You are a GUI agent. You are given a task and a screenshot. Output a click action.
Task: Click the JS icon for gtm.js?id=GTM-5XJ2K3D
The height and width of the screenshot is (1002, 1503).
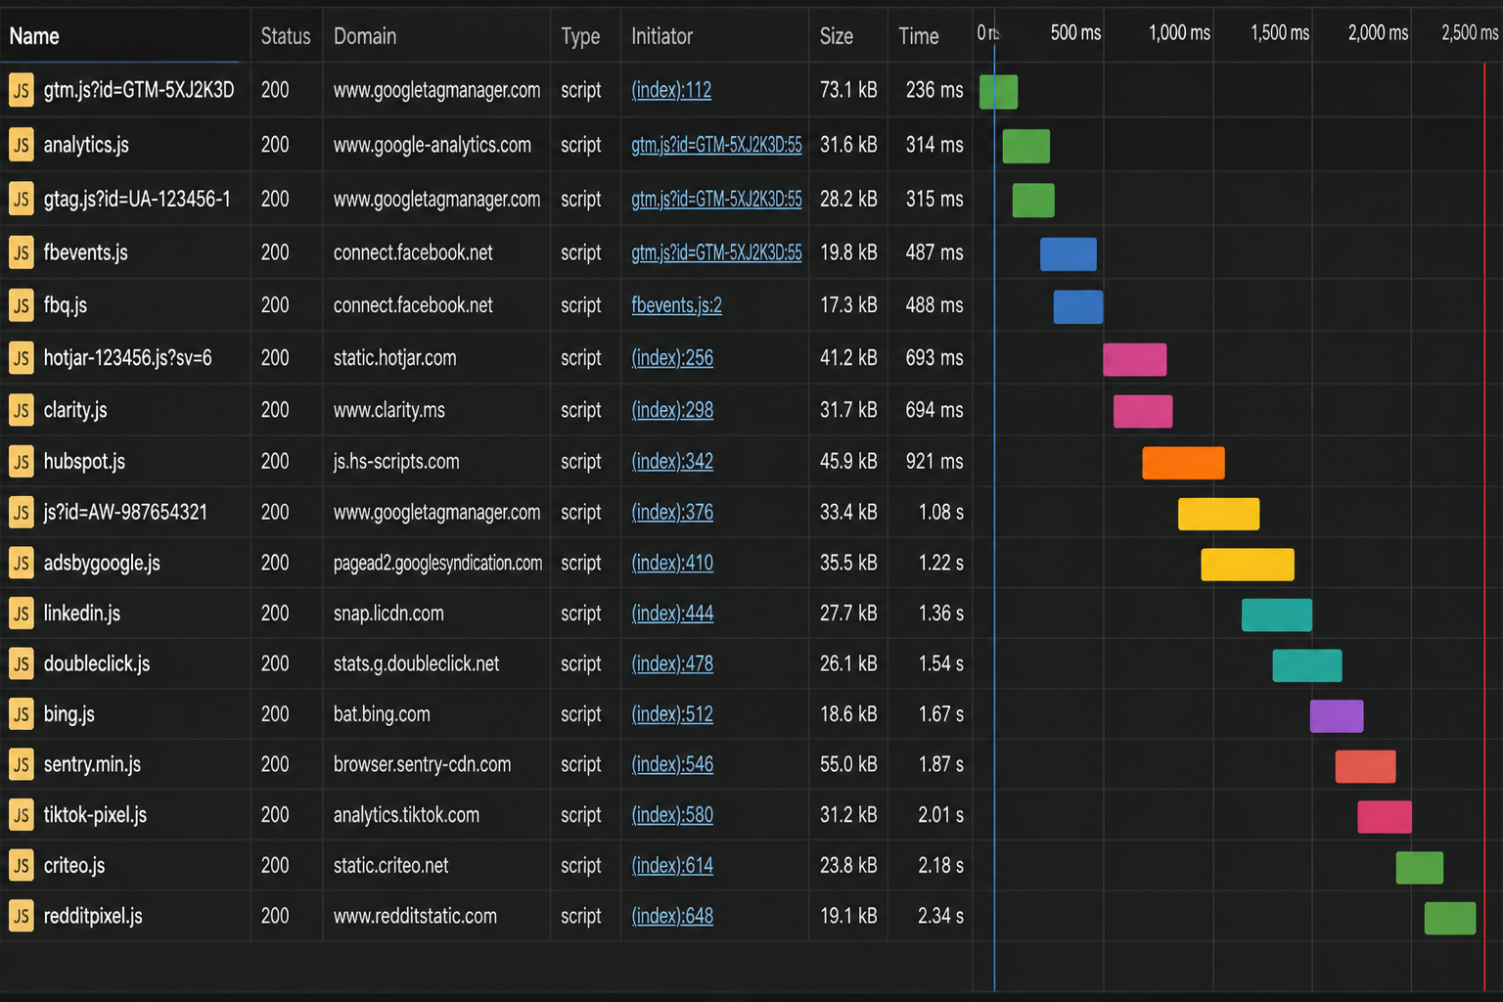pos(21,90)
